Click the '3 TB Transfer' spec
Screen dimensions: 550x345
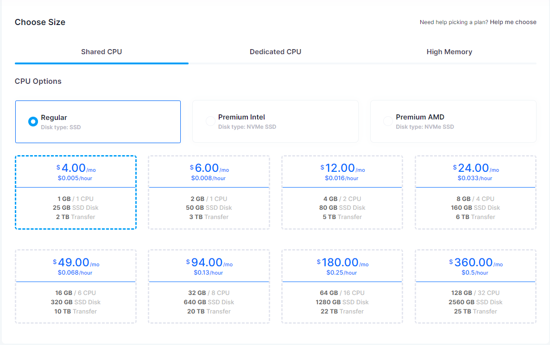click(x=209, y=217)
